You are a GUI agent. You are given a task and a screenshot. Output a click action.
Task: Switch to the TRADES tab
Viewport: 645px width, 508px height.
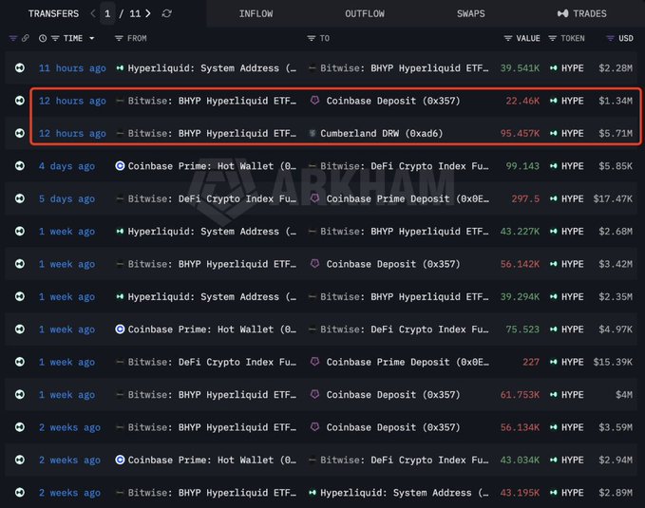point(581,13)
